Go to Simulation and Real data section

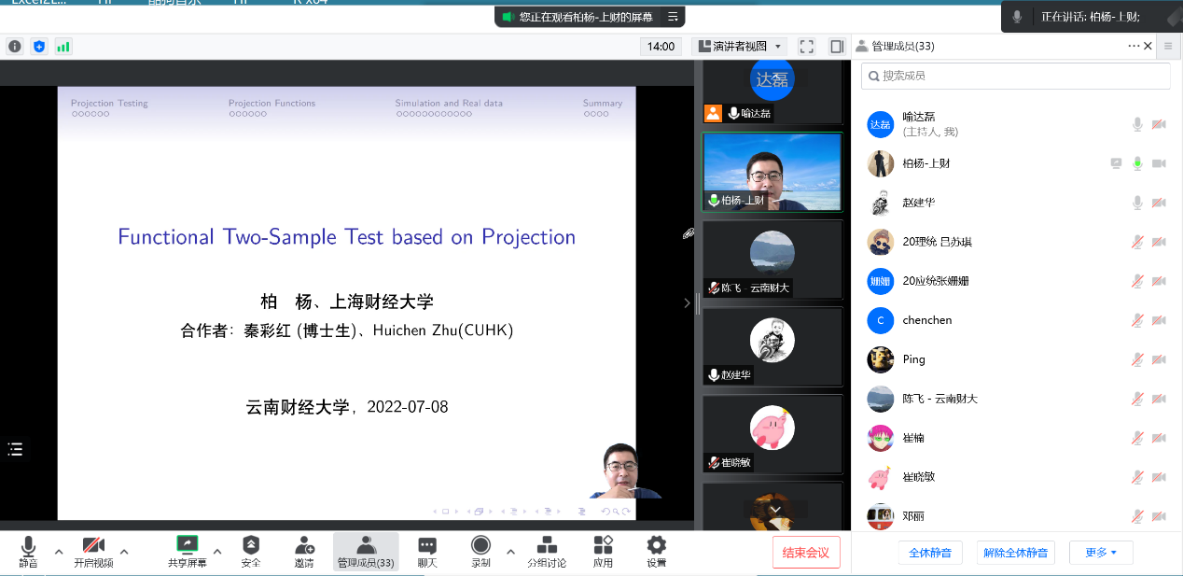pyautogui.click(x=449, y=103)
